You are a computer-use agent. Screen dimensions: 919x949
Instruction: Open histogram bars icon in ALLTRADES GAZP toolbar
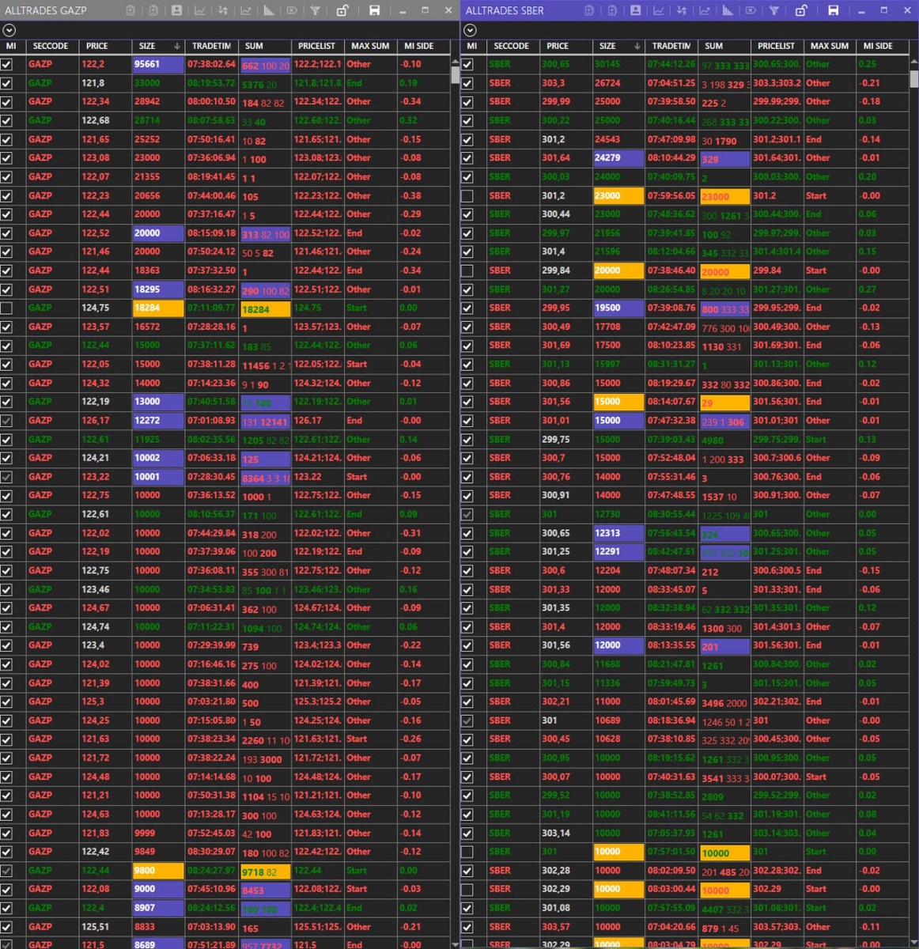269,10
